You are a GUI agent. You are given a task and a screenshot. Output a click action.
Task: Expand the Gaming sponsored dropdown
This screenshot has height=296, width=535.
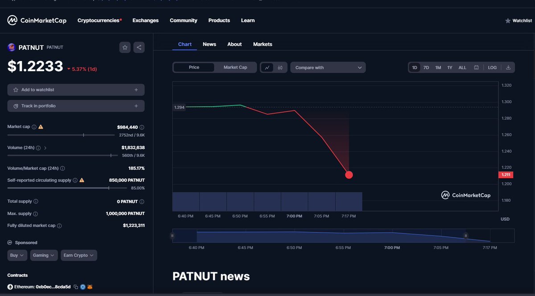(x=44, y=255)
